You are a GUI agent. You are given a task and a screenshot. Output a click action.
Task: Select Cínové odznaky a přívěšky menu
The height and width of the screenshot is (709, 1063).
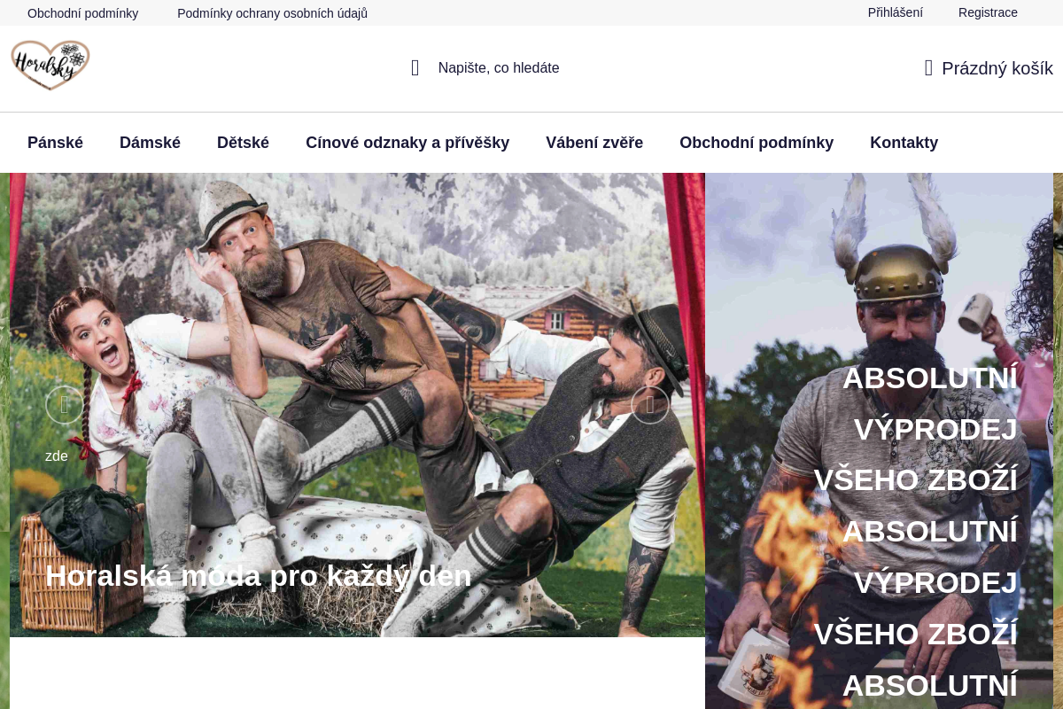coord(407,143)
